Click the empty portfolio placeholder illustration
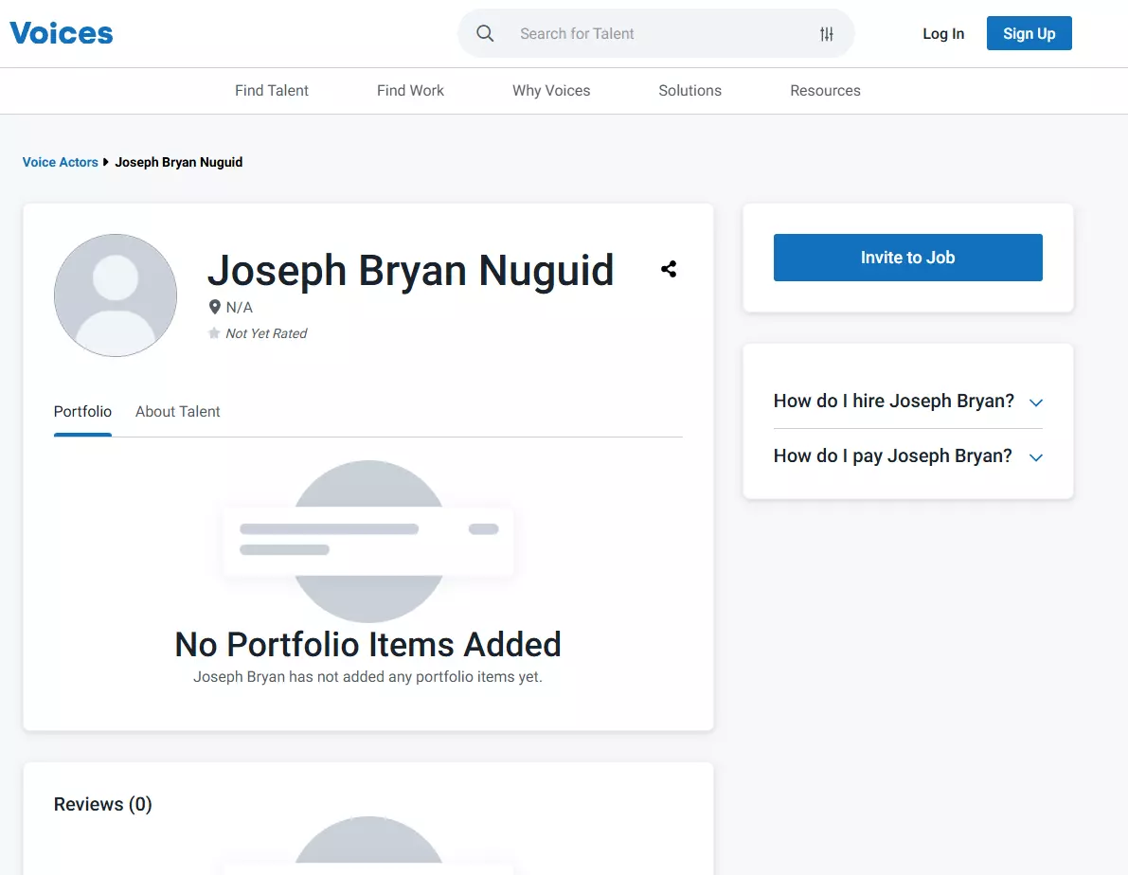This screenshot has height=875, width=1128. click(x=368, y=541)
